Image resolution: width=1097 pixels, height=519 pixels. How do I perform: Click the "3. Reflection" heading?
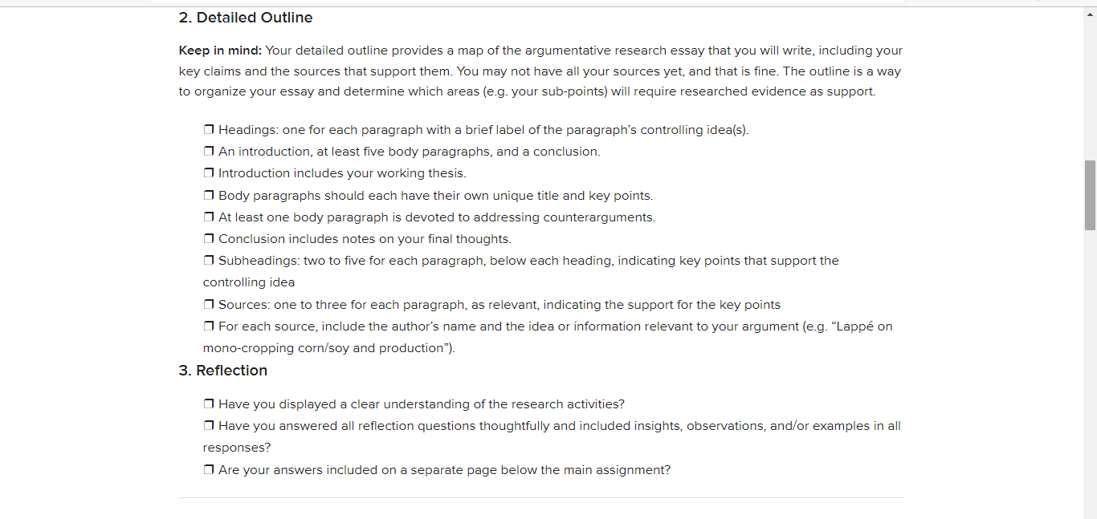[x=223, y=371]
